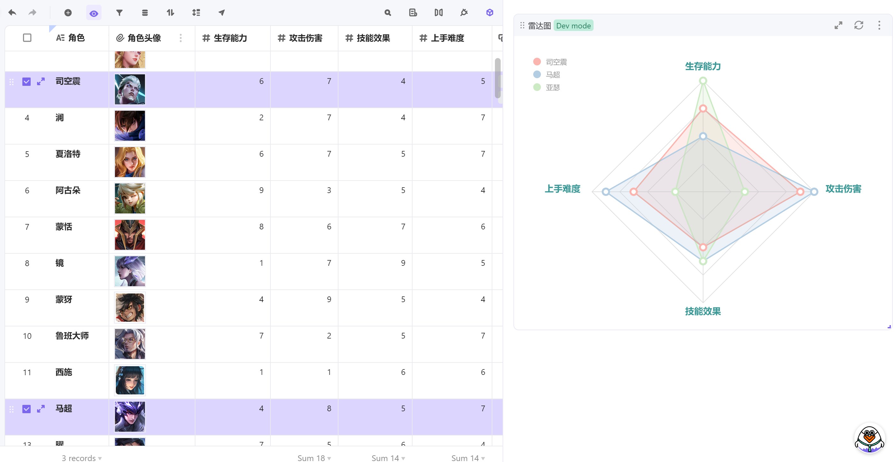Expand the 马超 record row
This screenshot has height=462, width=895.
click(x=41, y=408)
